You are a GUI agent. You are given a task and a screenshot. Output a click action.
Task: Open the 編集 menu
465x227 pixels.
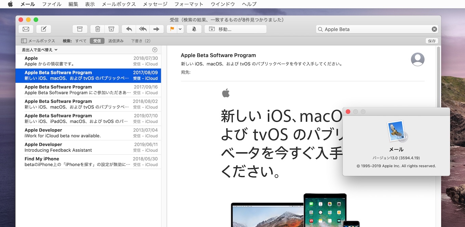click(x=73, y=4)
